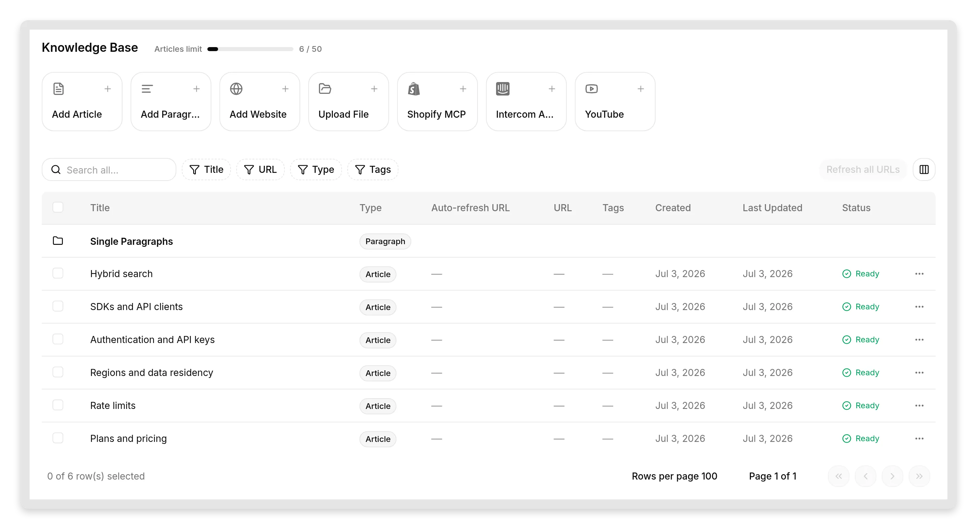Image resolution: width=977 pixels, height=529 pixels.
Task: Check the Regions and data residency row
Action: pyautogui.click(x=58, y=372)
